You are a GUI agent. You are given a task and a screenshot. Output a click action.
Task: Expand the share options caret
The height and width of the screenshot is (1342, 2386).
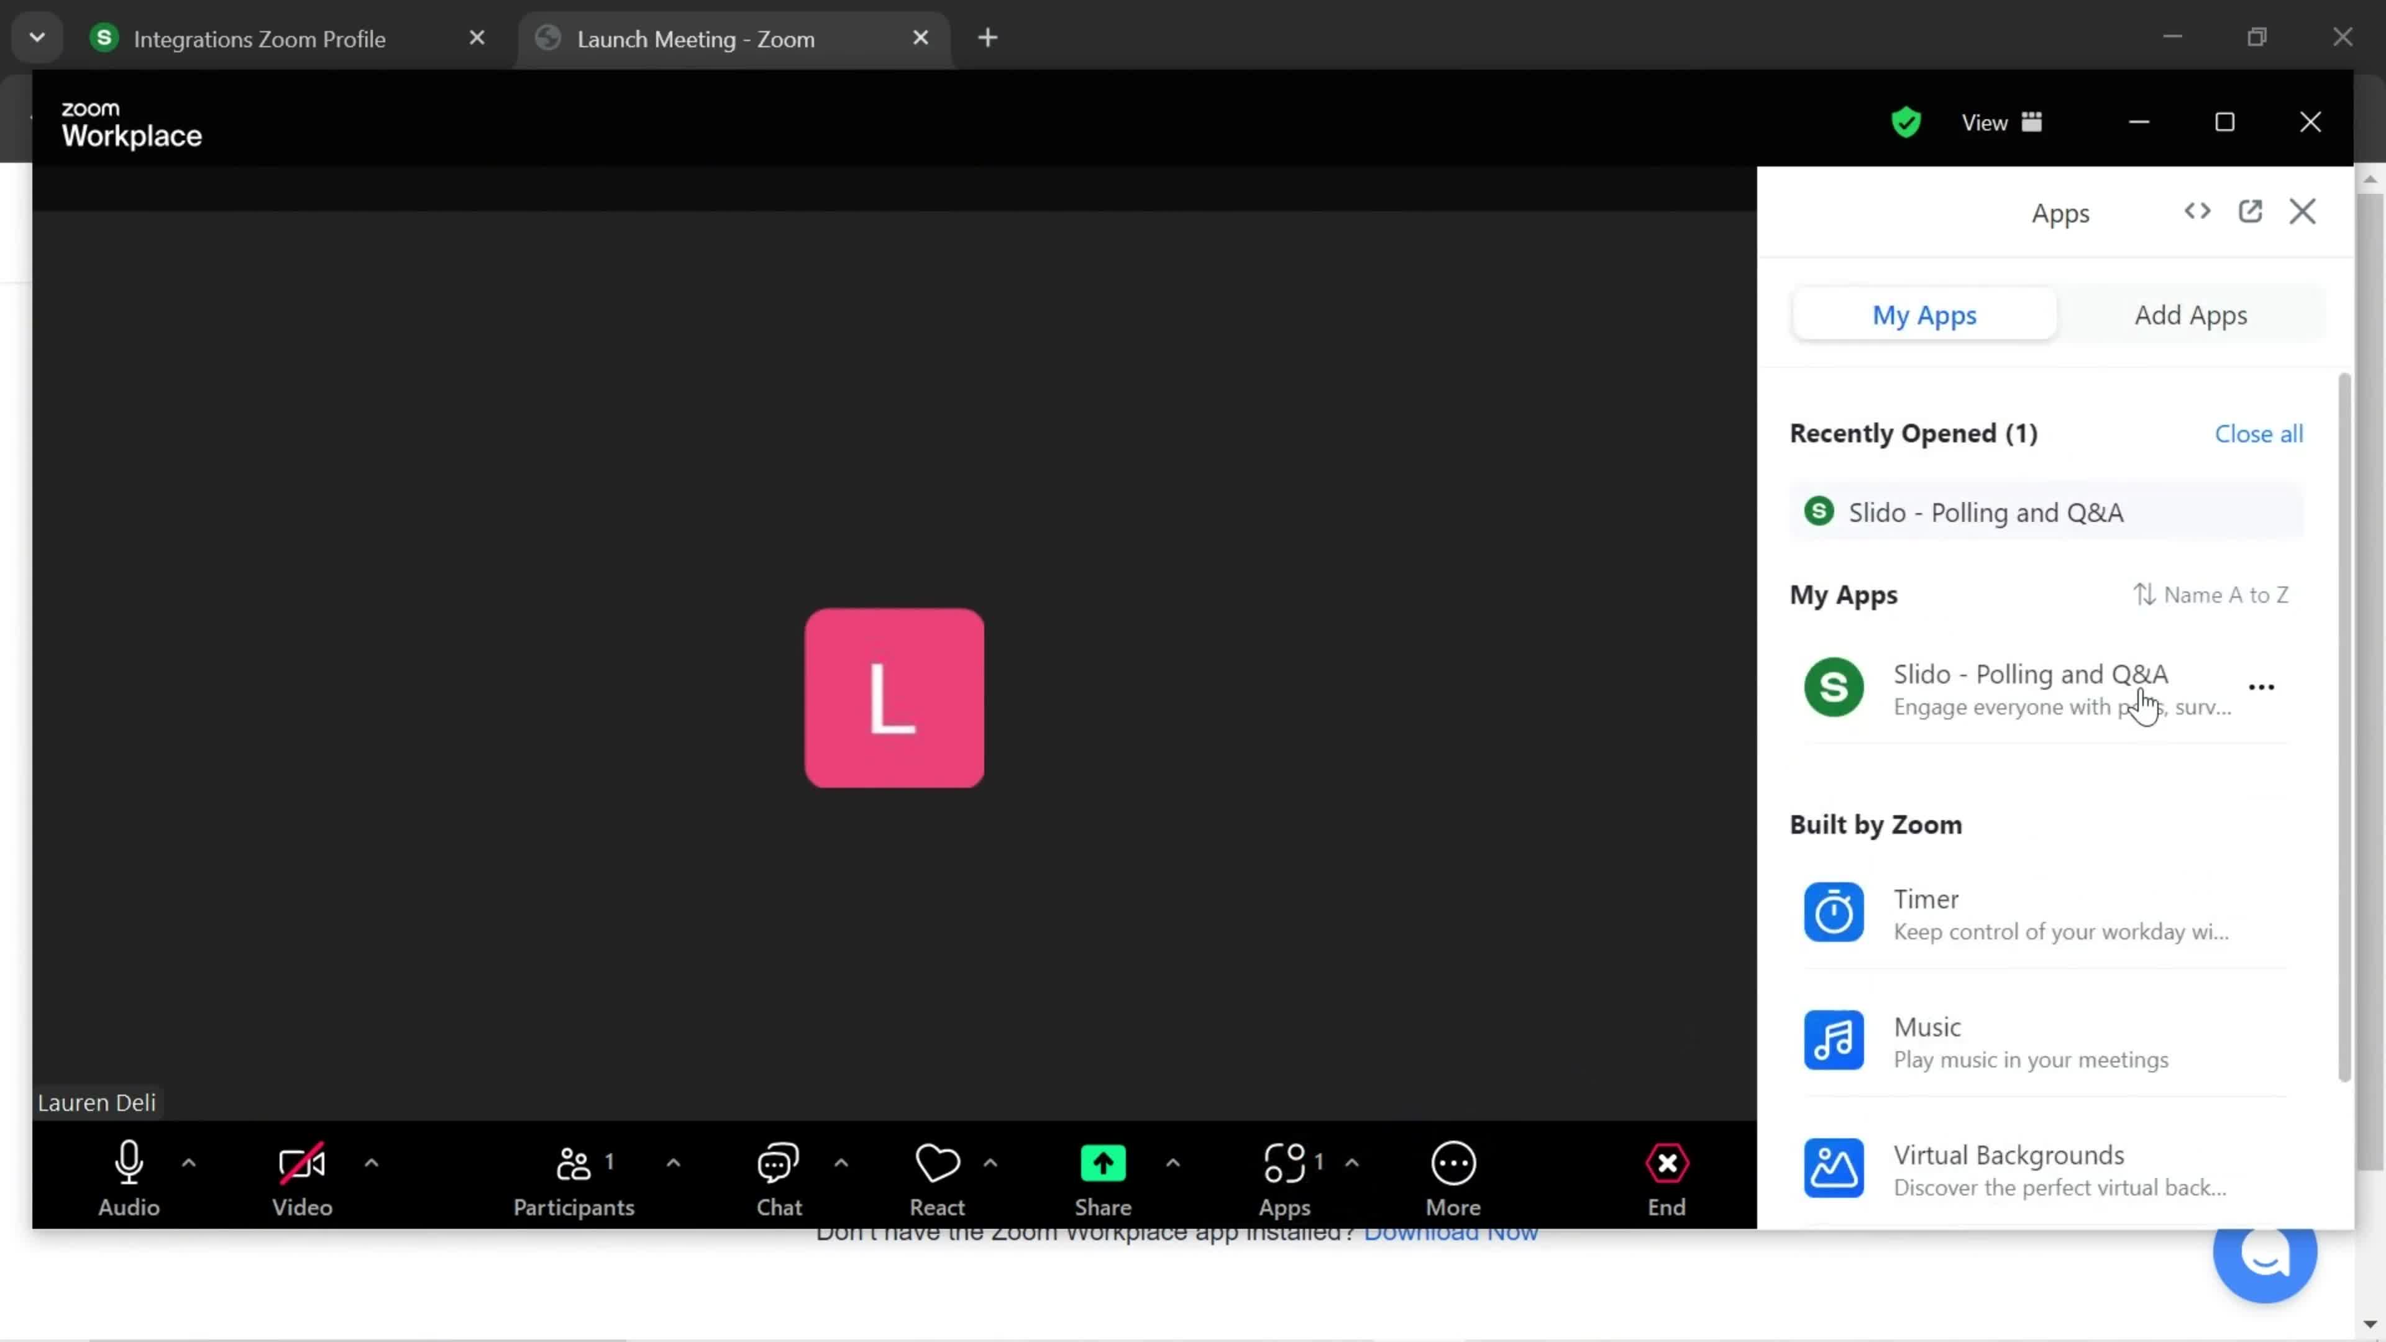1172,1162
